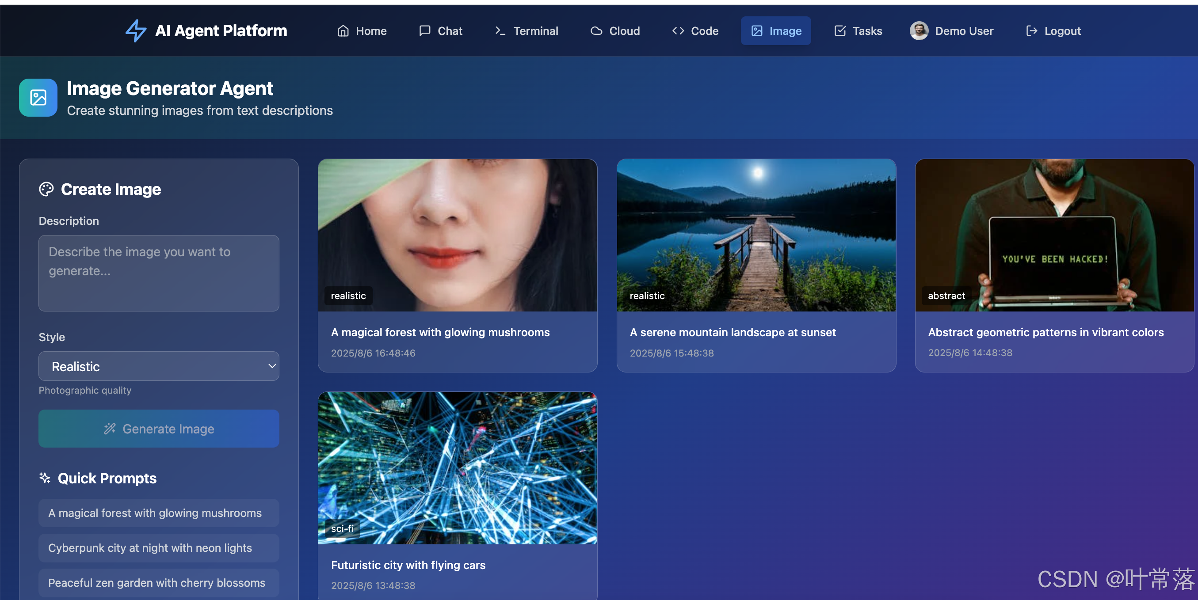Select Cyberpunk city quick prompt
1198x600 pixels.
pyautogui.click(x=159, y=548)
